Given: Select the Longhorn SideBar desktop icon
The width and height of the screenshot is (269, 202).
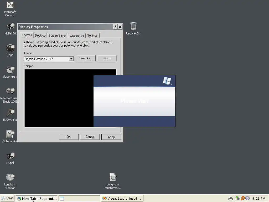Looking at the screenshot, I should [10, 181].
